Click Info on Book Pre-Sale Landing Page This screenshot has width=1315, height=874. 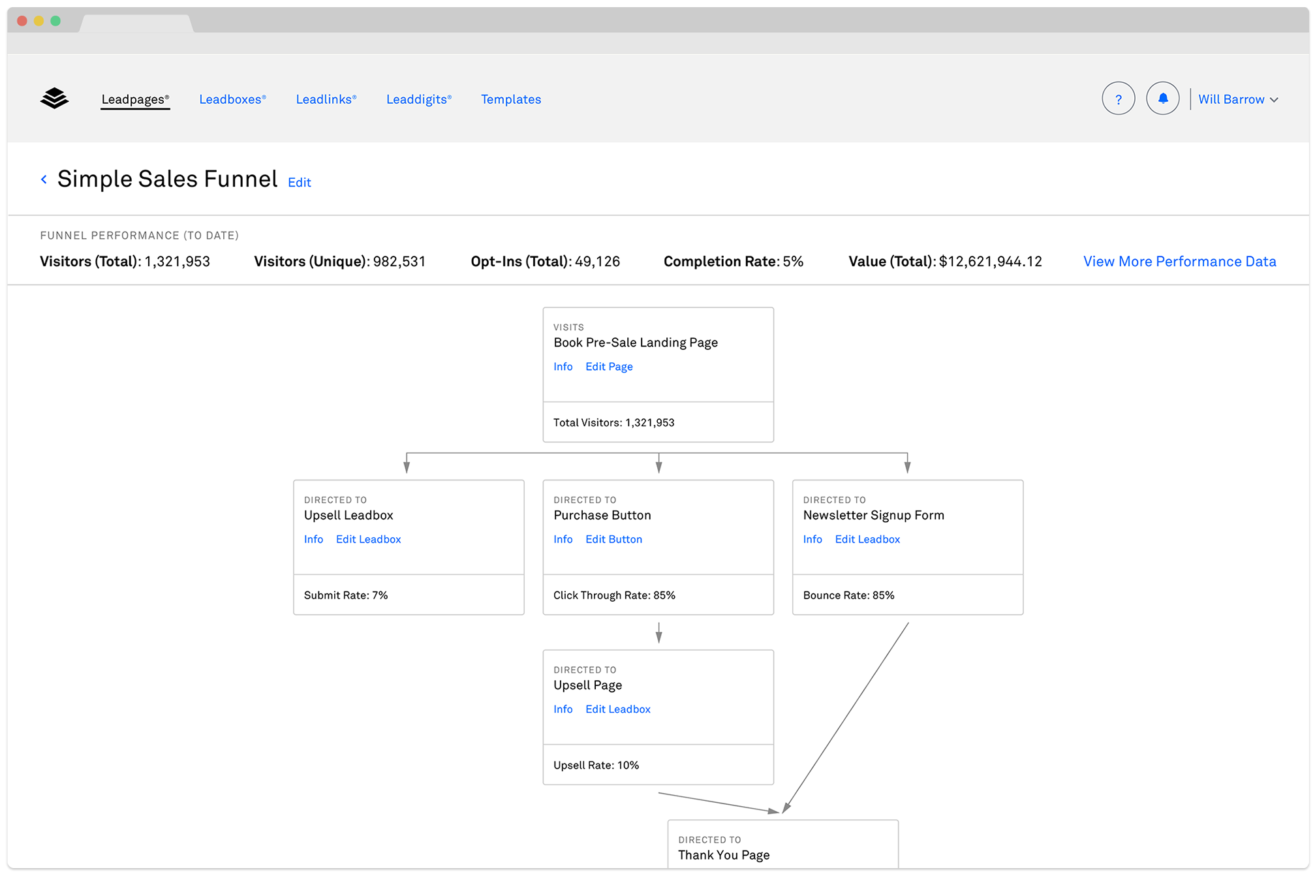click(563, 366)
